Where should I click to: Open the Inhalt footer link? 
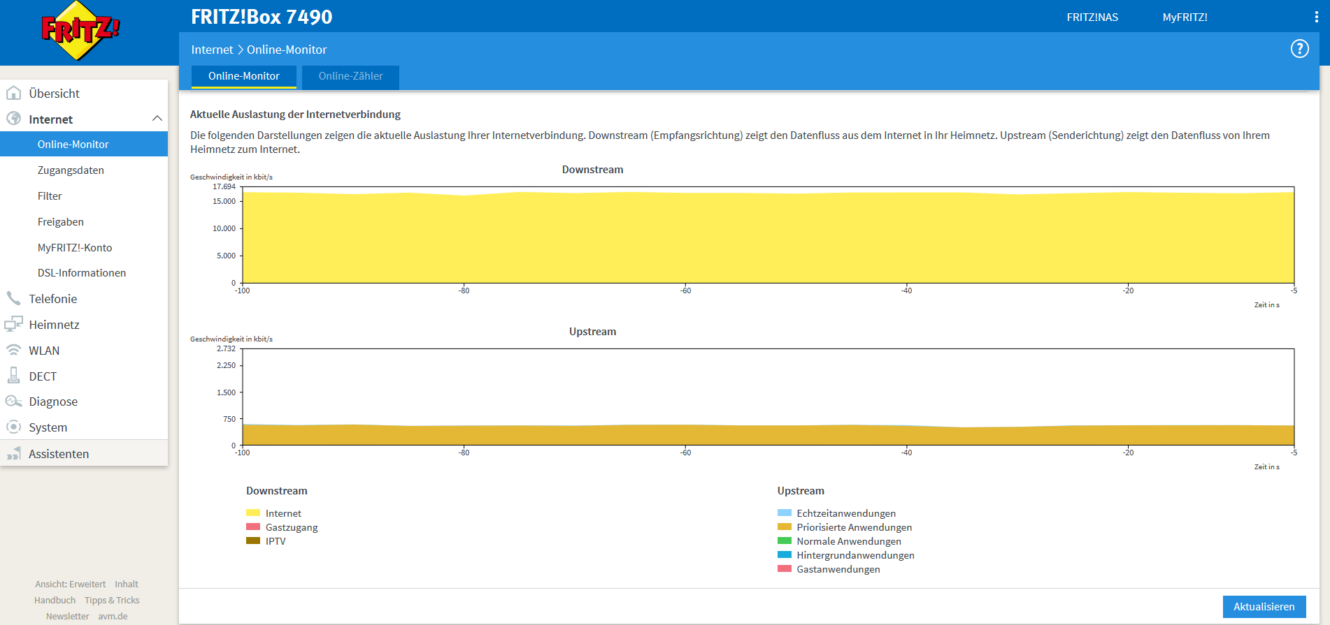(x=127, y=584)
